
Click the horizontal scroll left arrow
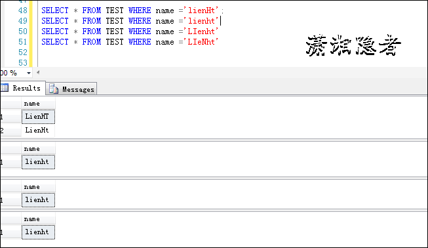(x=38, y=72)
